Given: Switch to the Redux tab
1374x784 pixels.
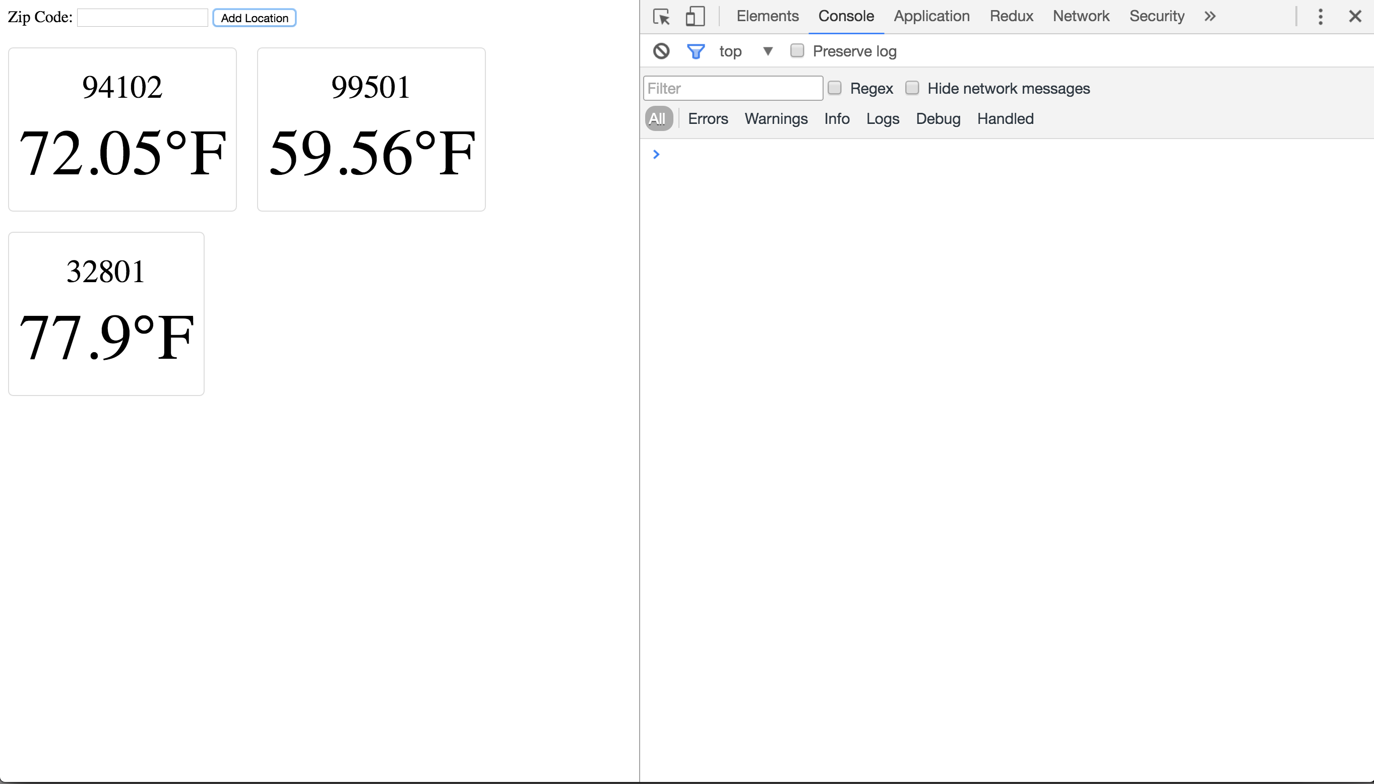Looking at the screenshot, I should tap(1011, 16).
